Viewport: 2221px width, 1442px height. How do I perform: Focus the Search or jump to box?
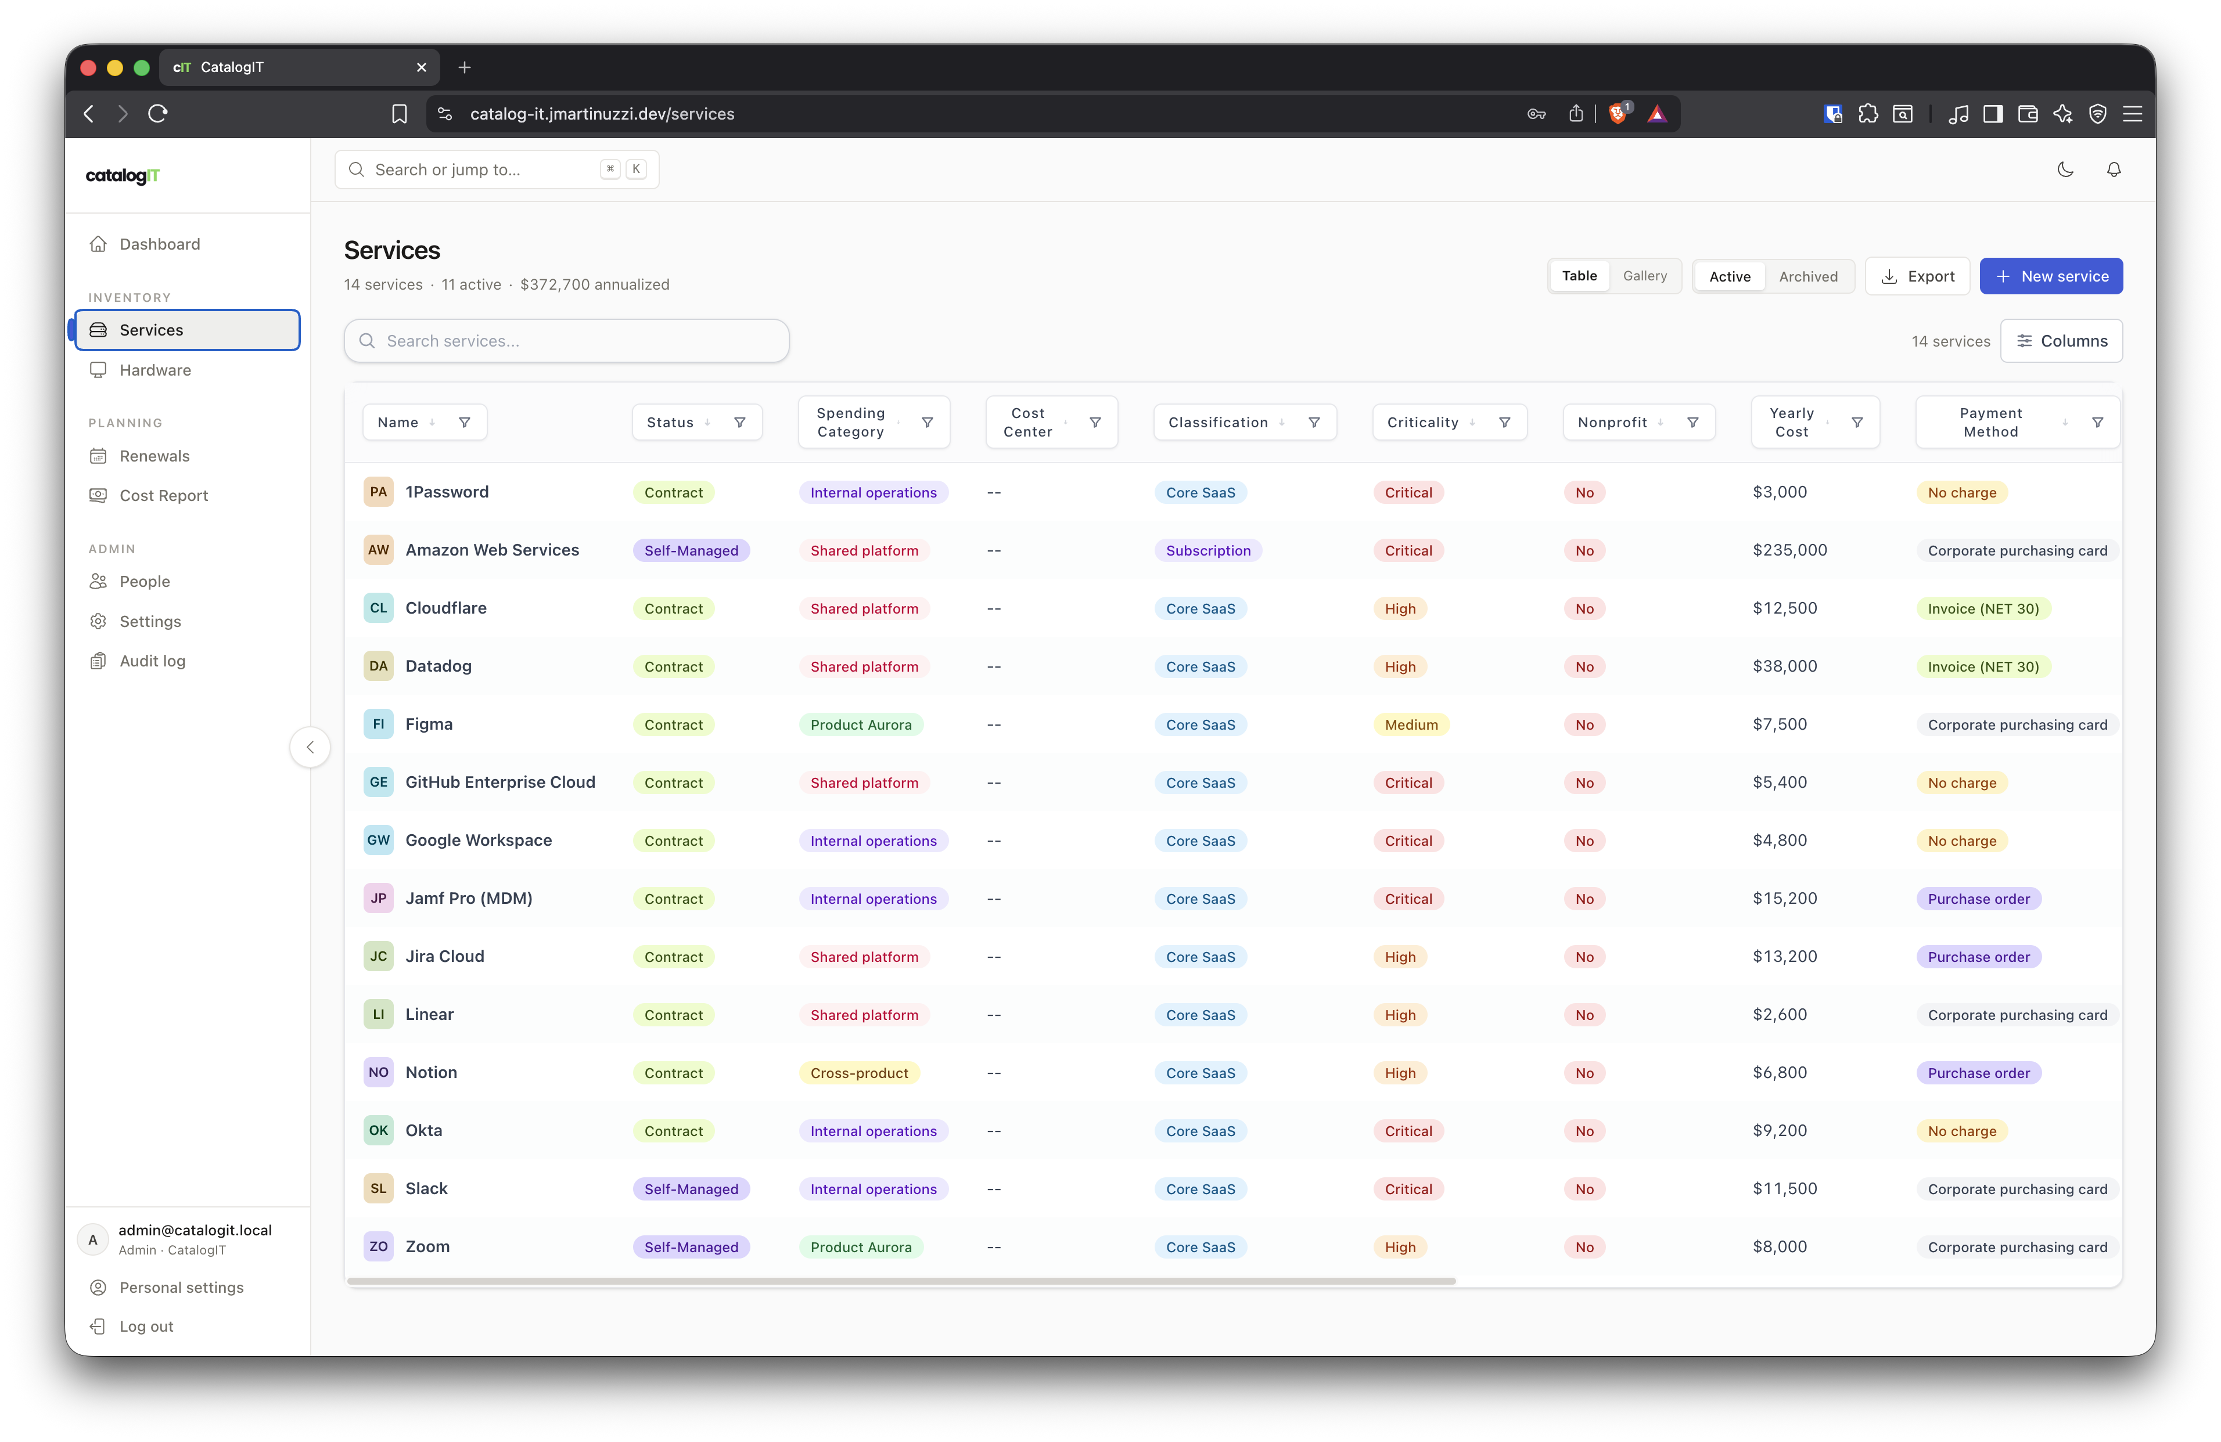(497, 170)
